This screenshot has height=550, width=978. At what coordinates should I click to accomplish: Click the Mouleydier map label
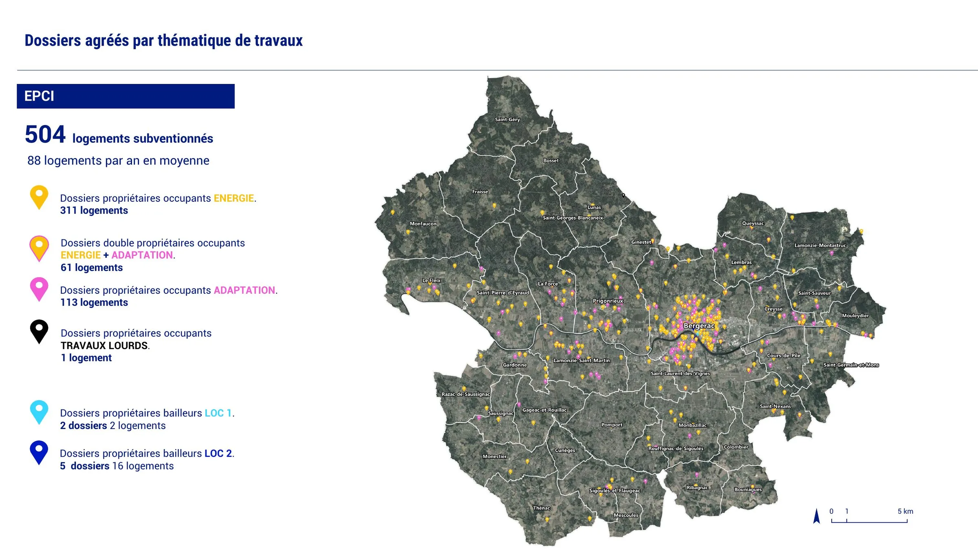coord(855,316)
